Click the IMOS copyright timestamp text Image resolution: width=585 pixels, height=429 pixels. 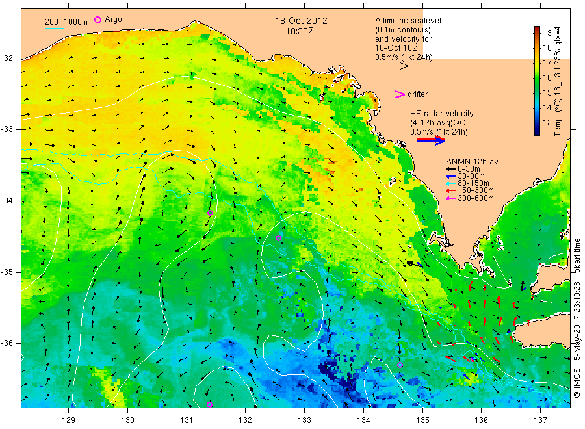[577, 317]
